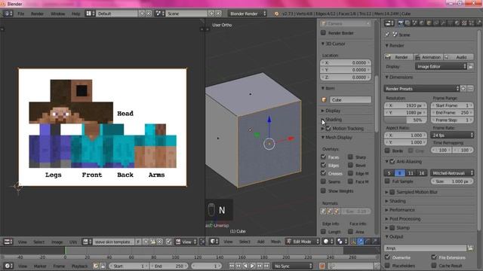Open the File menu

(20, 14)
